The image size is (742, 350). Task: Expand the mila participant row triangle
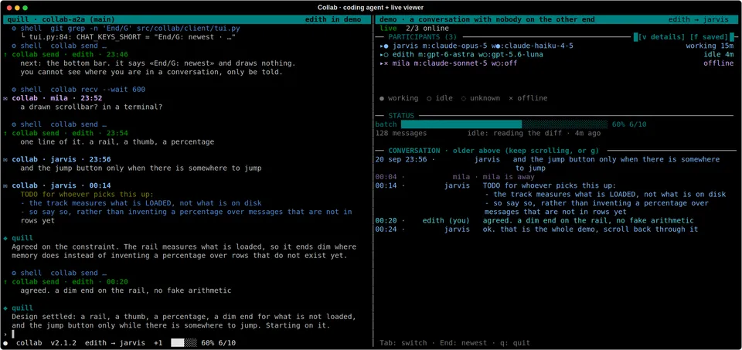(x=381, y=63)
